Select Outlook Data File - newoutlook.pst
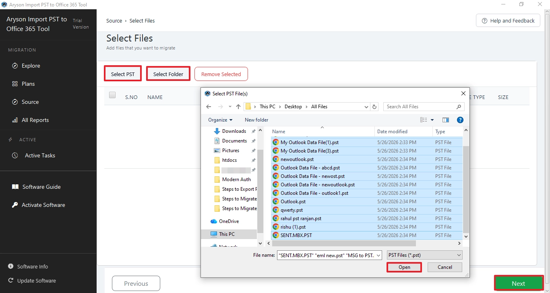This screenshot has height=293, width=550. point(367,185)
